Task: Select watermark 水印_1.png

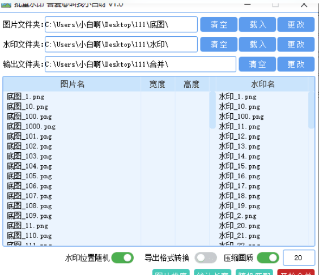Action: pos(262,97)
